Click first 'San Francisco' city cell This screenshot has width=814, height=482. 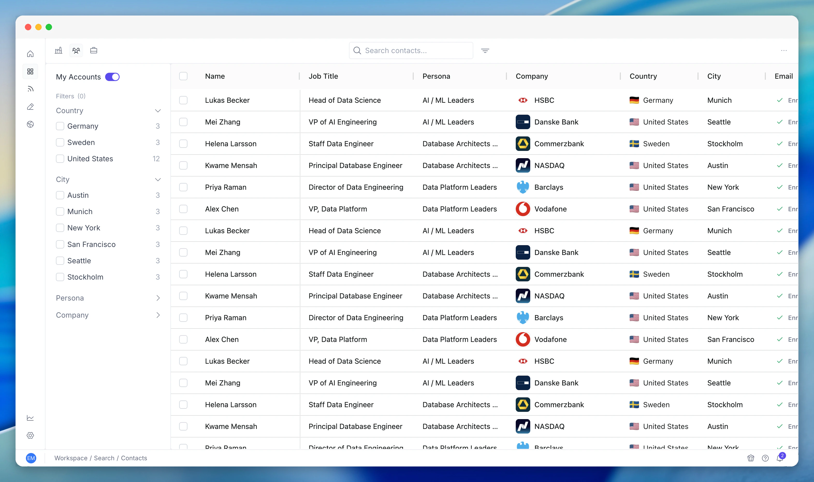point(731,209)
